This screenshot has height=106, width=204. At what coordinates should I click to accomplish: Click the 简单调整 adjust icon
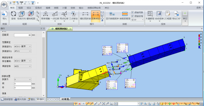coord(46,14)
